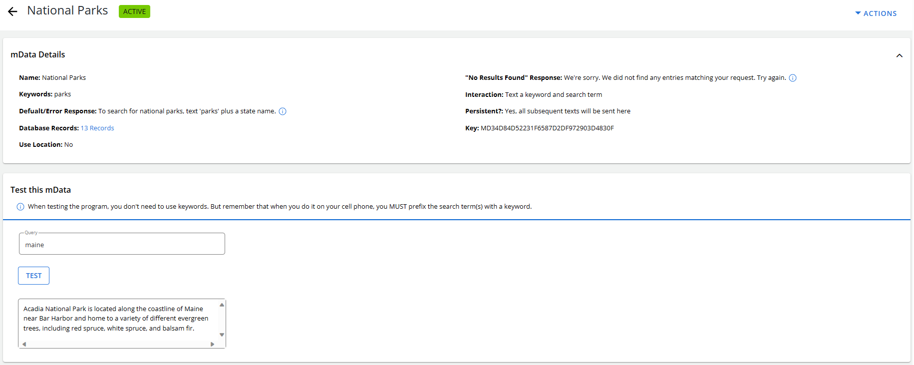Click the Key value MD34D84D52231F6587D2DF972903D4830F

(x=547, y=128)
